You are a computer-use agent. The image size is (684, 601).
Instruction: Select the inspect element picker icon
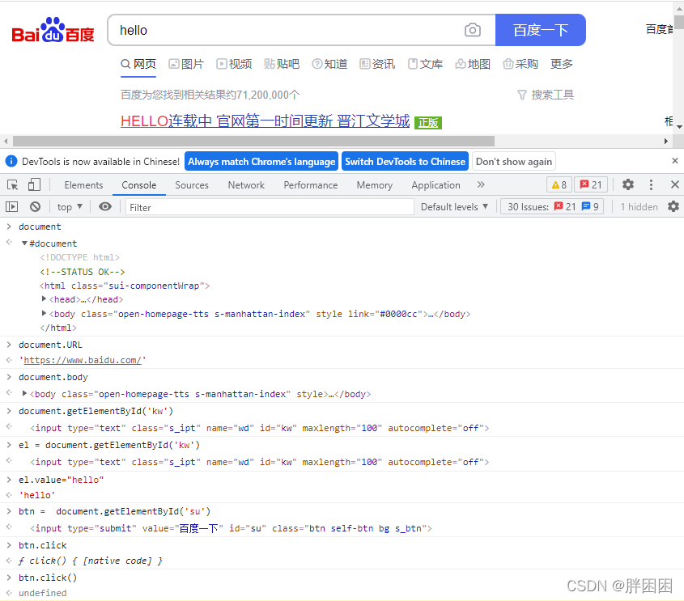pyautogui.click(x=13, y=184)
